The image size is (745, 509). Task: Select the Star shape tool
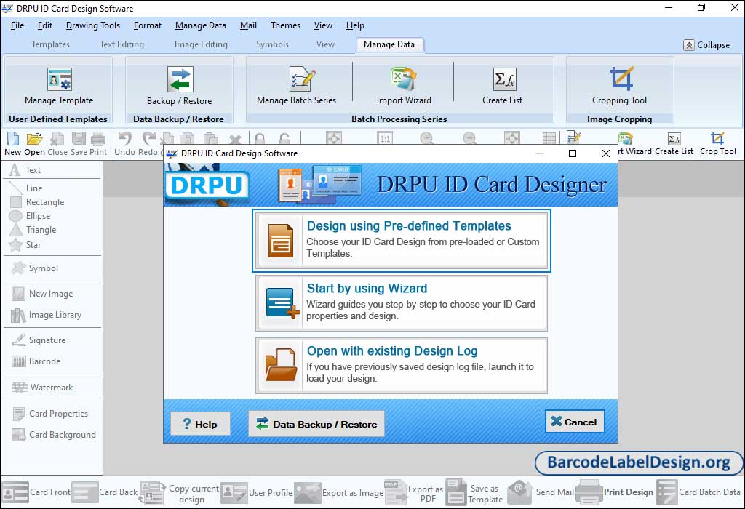pyautogui.click(x=25, y=245)
